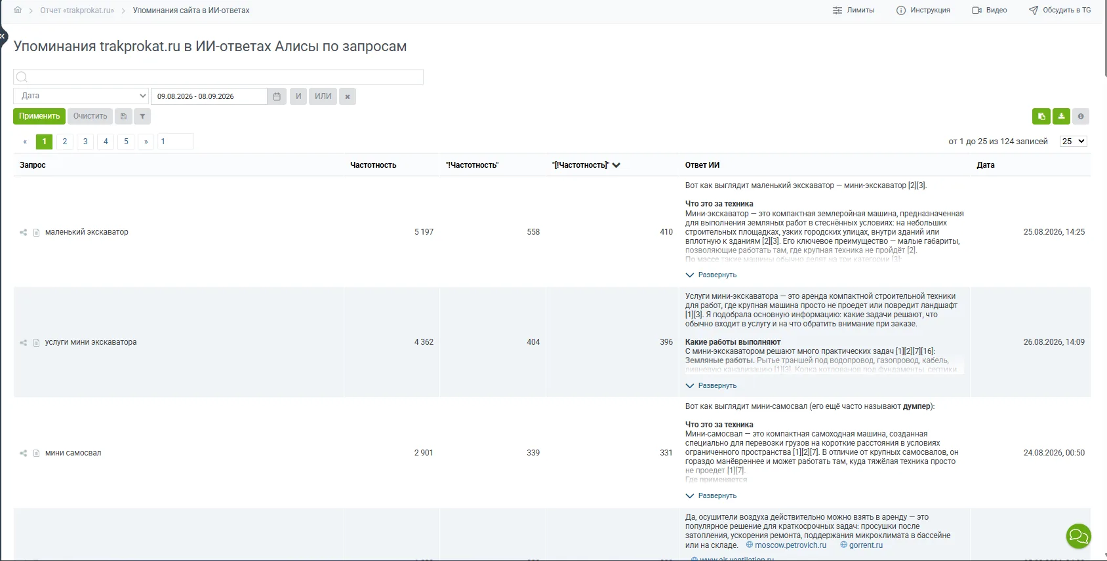The height and width of the screenshot is (561, 1107).
Task: Toggle the И logical operator
Action: [x=298, y=96]
